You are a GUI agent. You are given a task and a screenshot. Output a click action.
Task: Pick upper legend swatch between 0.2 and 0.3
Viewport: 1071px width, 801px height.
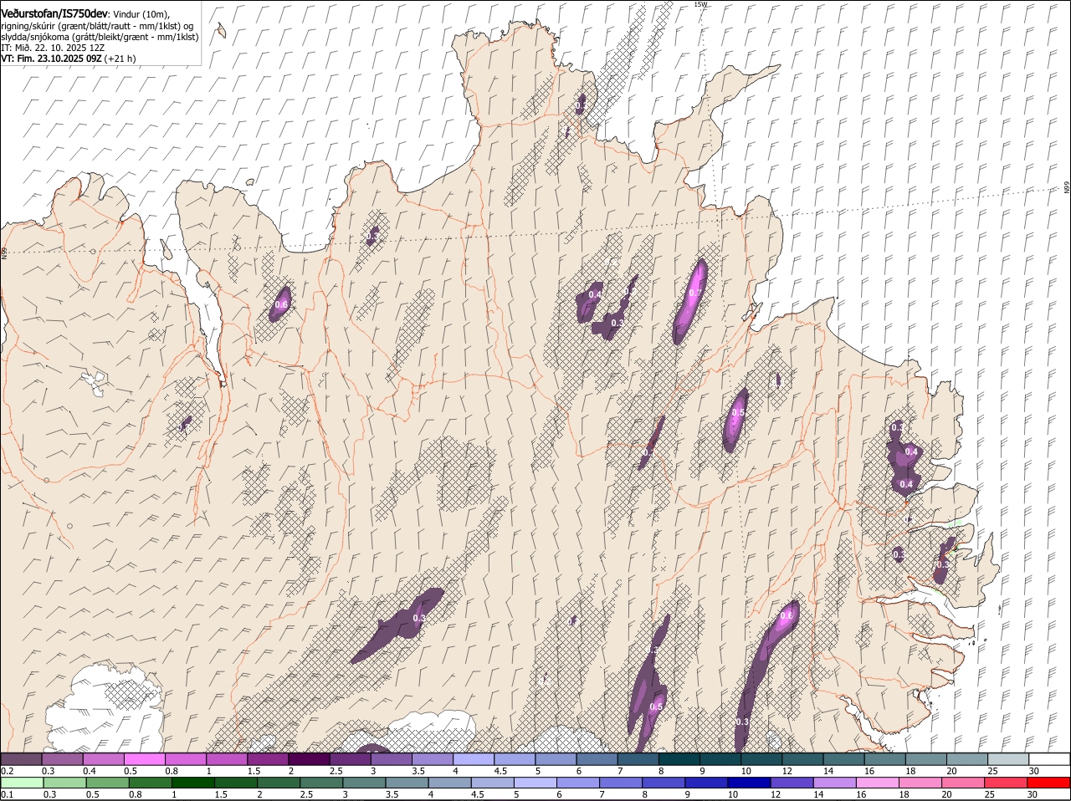22,758
